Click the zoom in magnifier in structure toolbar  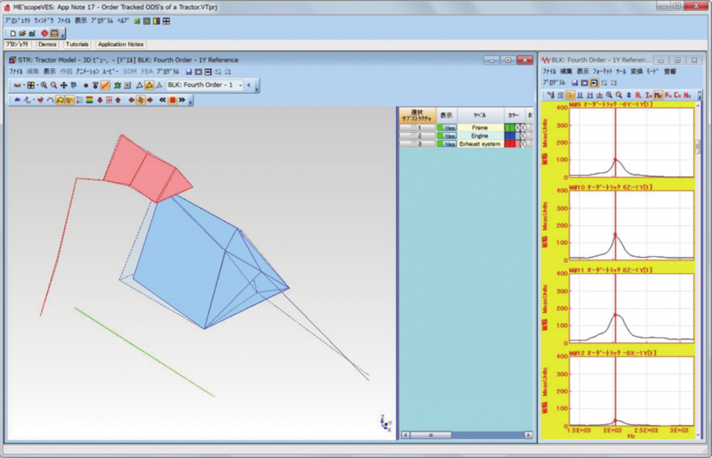click(x=44, y=85)
